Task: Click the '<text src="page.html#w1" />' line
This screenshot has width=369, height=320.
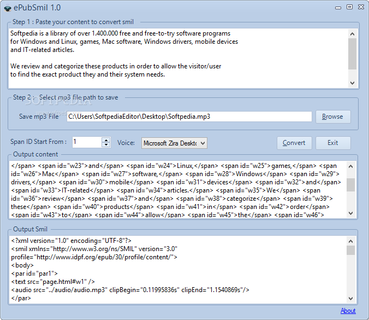Action: (53, 282)
